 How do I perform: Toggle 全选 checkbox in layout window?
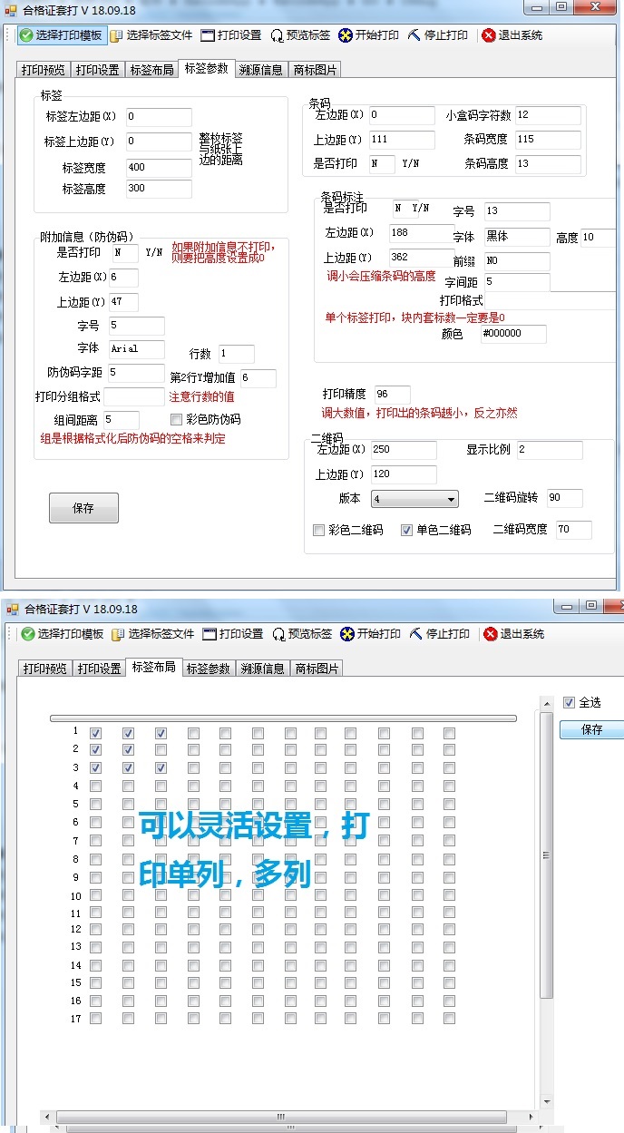tap(569, 702)
